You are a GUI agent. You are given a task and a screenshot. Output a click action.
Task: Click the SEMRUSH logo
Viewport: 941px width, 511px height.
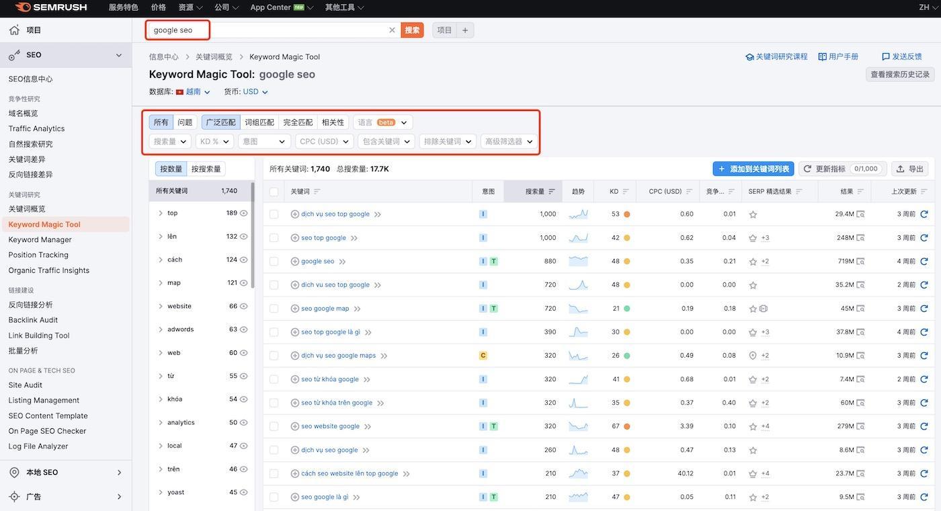click(46, 7)
